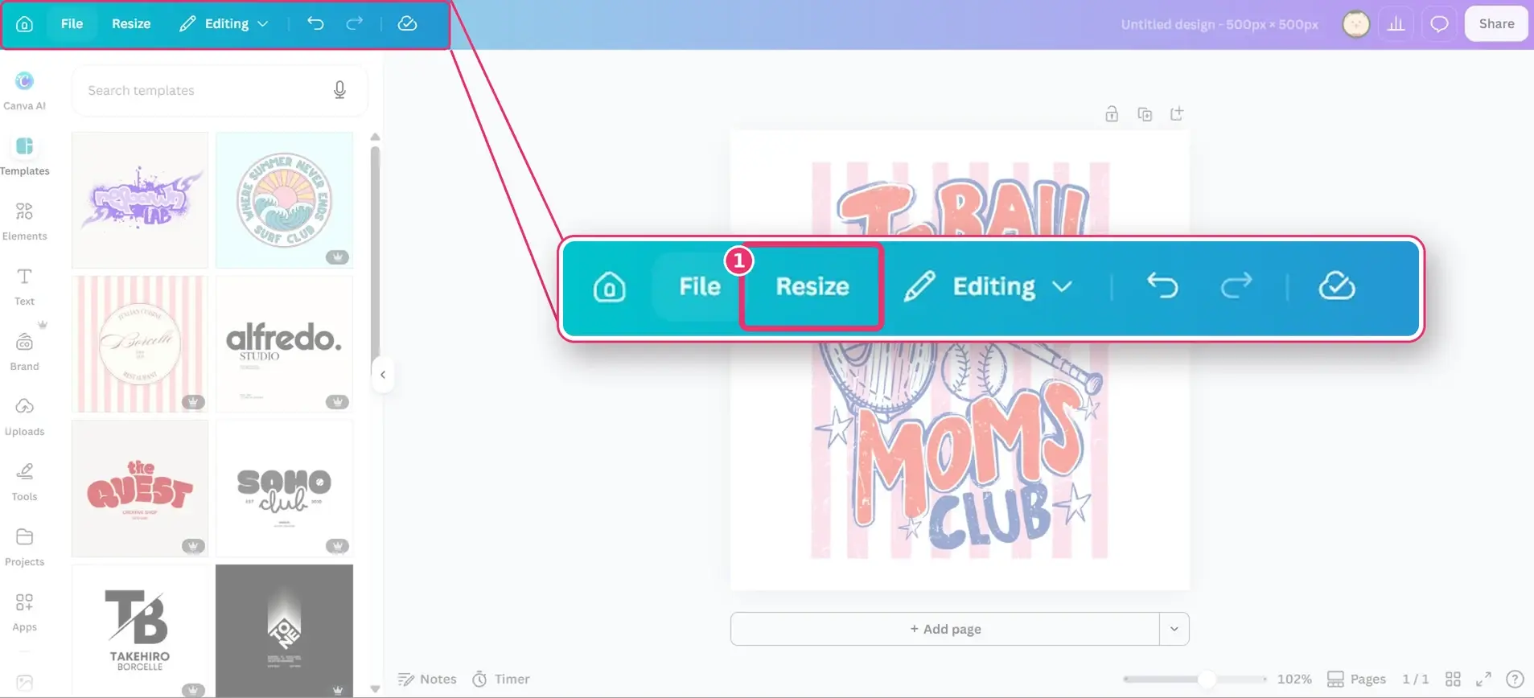Select the alfredo. STUDIO template
This screenshot has width=1534, height=698.
pyautogui.click(x=284, y=344)
